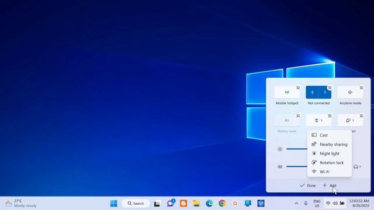Open the red circular app on taskbar
The width and height of the screenshot is (374, 210).
click(x=235, y=204)
